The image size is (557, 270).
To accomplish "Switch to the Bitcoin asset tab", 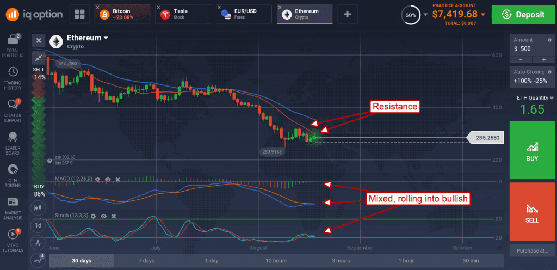I will 122,14.
